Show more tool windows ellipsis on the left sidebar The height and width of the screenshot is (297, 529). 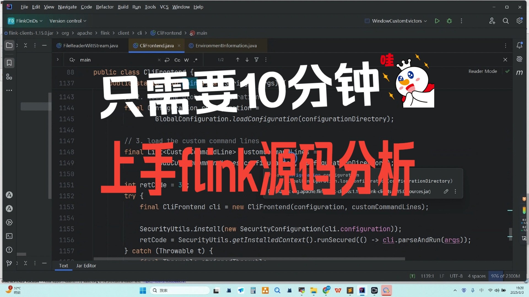9,90
